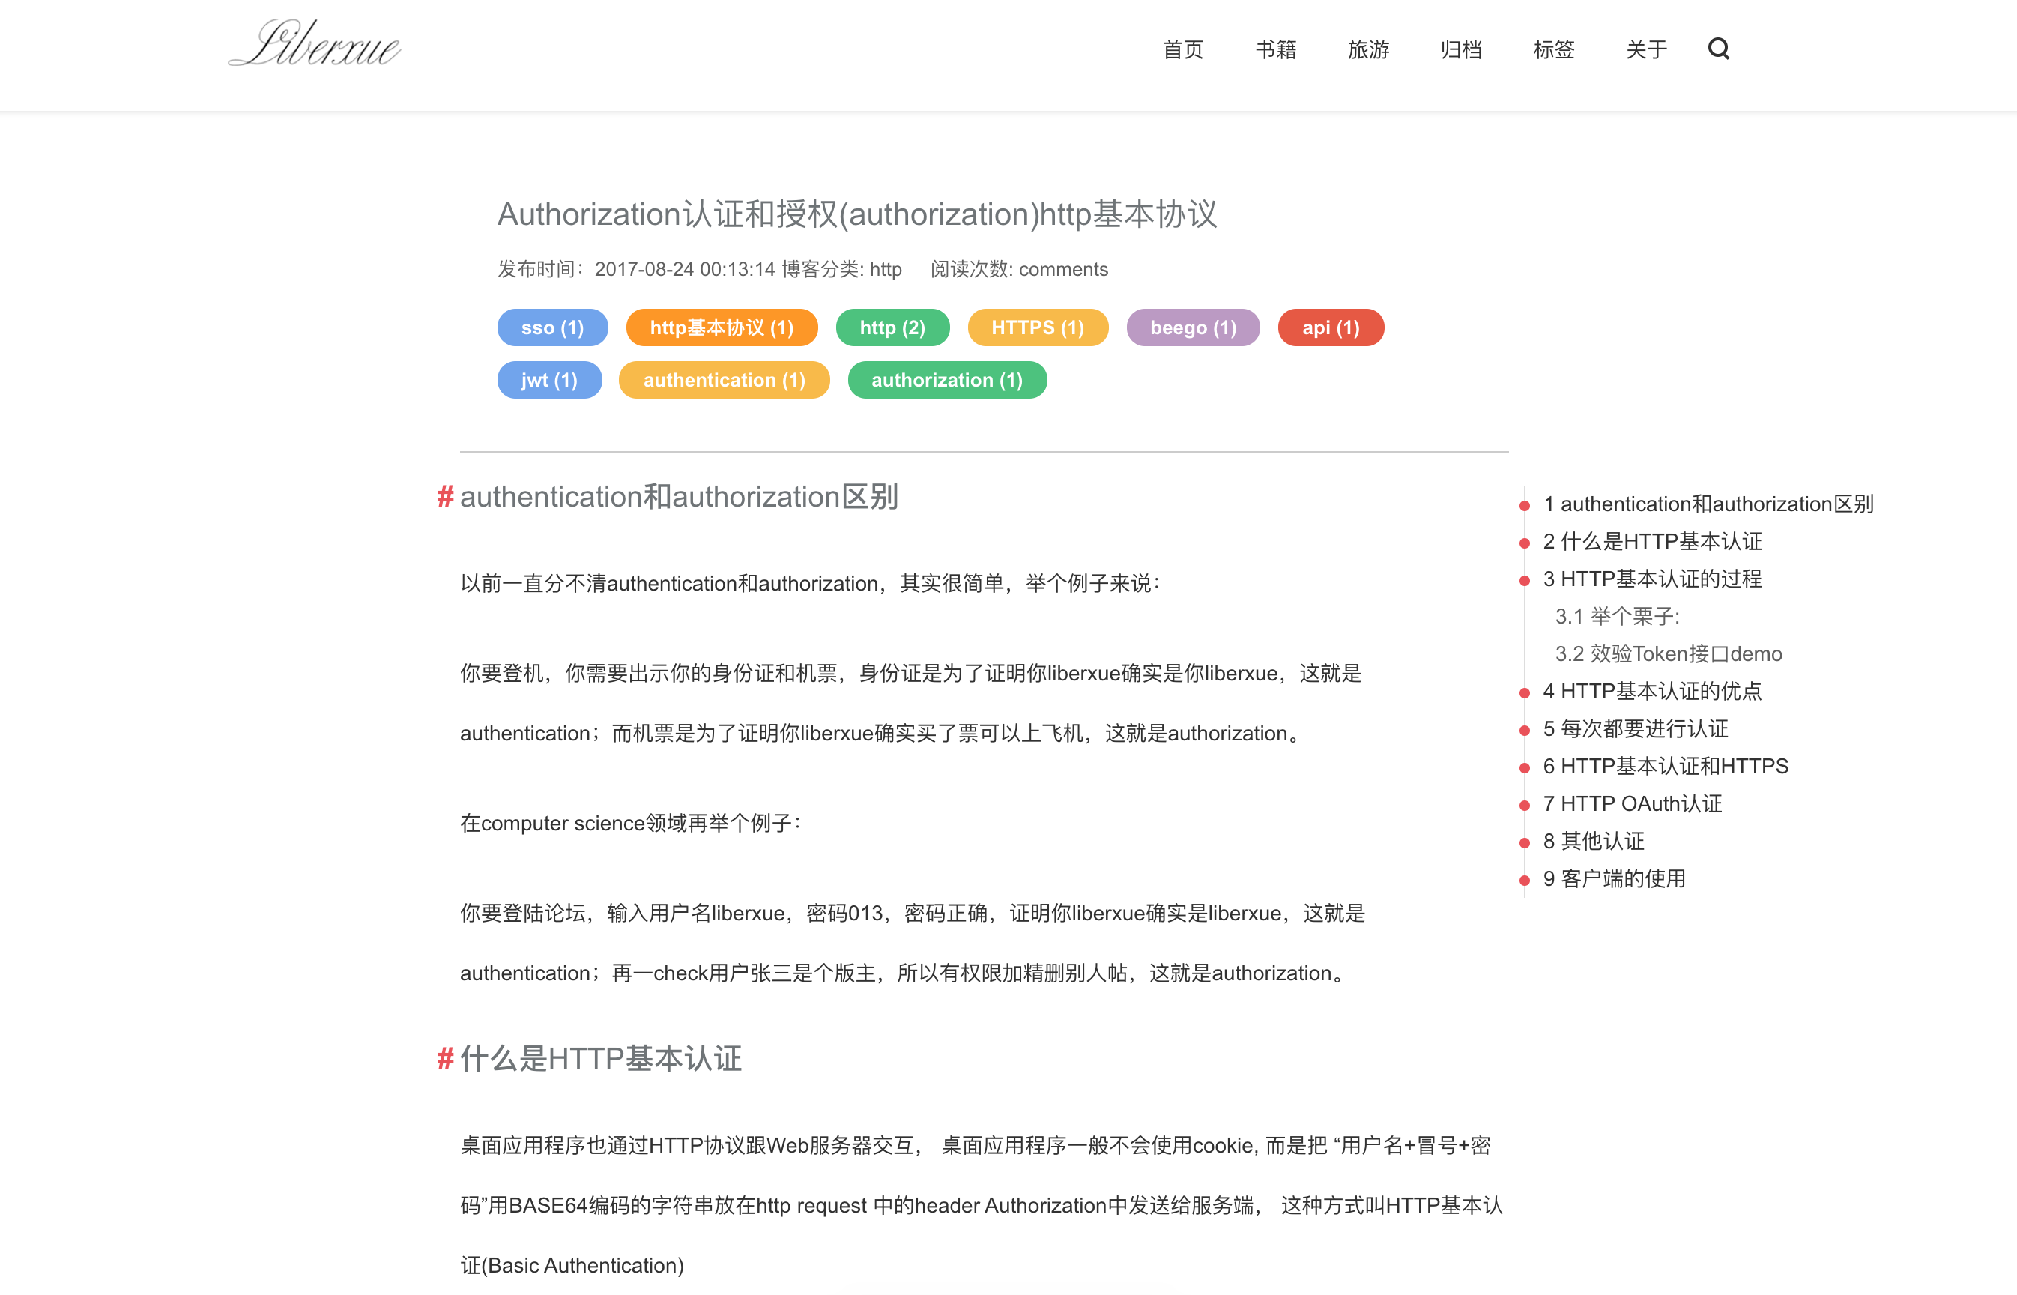The image size is (2017, 1295).
Task: Go to 7 HTTP OAuth认证 section
Action: point(1632,804)
